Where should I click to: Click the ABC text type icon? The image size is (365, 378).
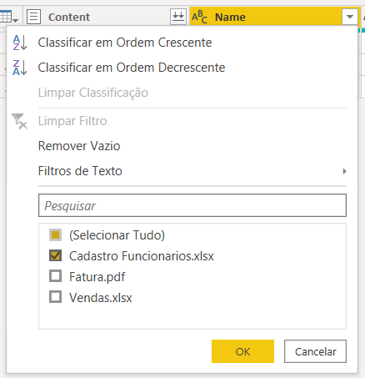tap(199, 17)
